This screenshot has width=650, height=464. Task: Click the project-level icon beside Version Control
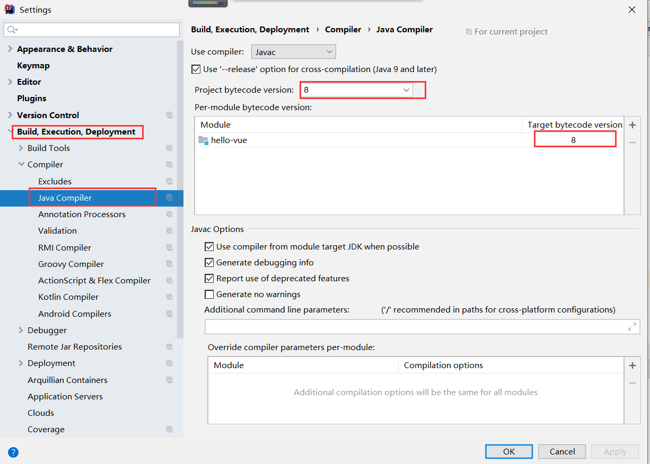pyautogui.click(x=170, y=115)
